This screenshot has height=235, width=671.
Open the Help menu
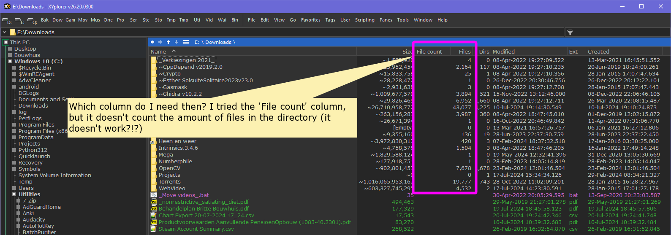443,20
